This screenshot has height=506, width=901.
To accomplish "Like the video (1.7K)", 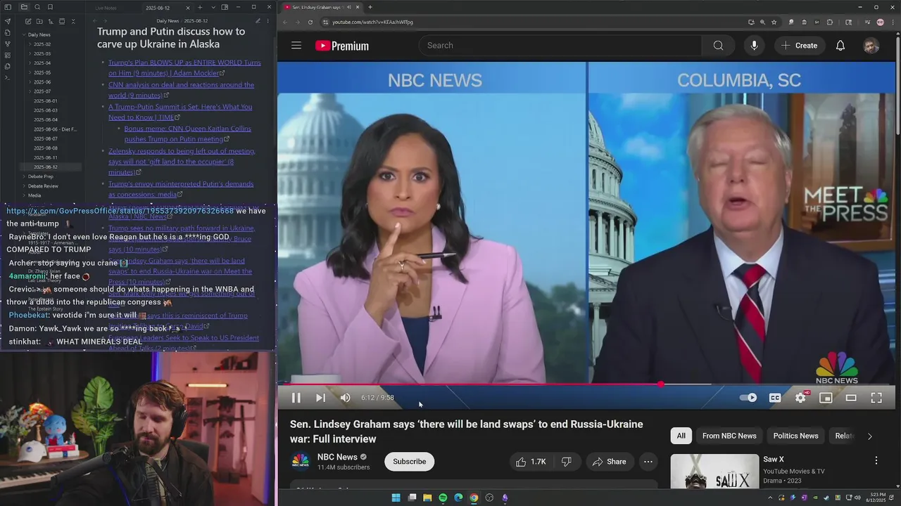I will click(x=531, y=462).
